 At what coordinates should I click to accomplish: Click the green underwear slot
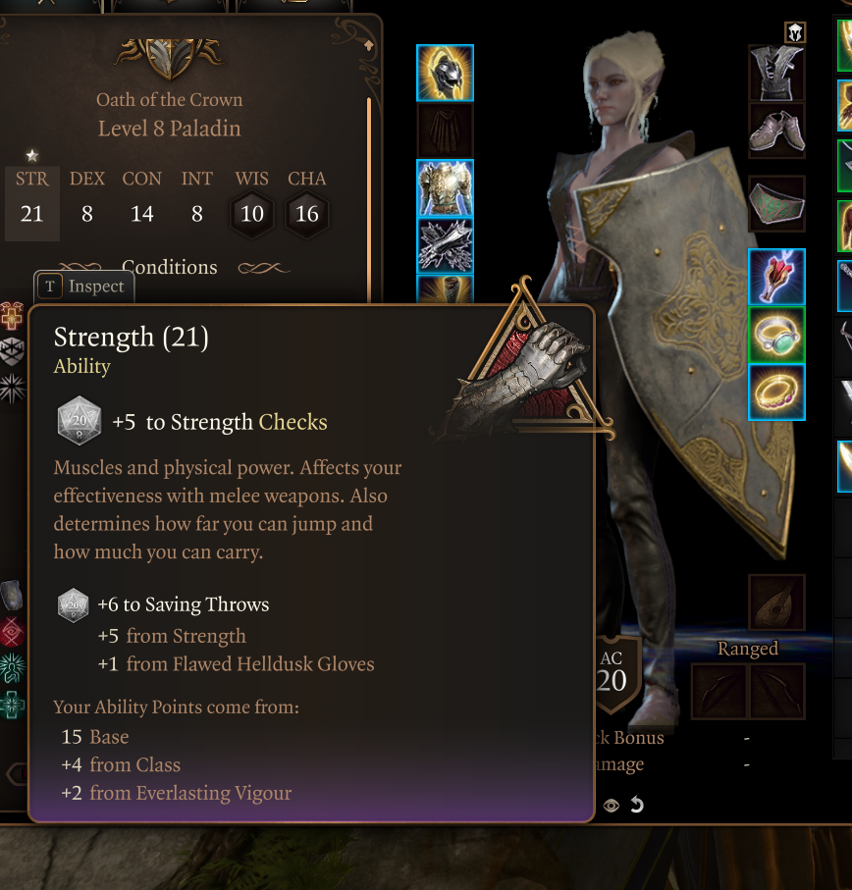776,204
